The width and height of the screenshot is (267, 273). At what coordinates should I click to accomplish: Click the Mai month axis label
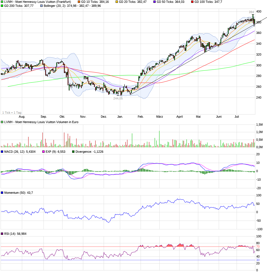(198, 117)
